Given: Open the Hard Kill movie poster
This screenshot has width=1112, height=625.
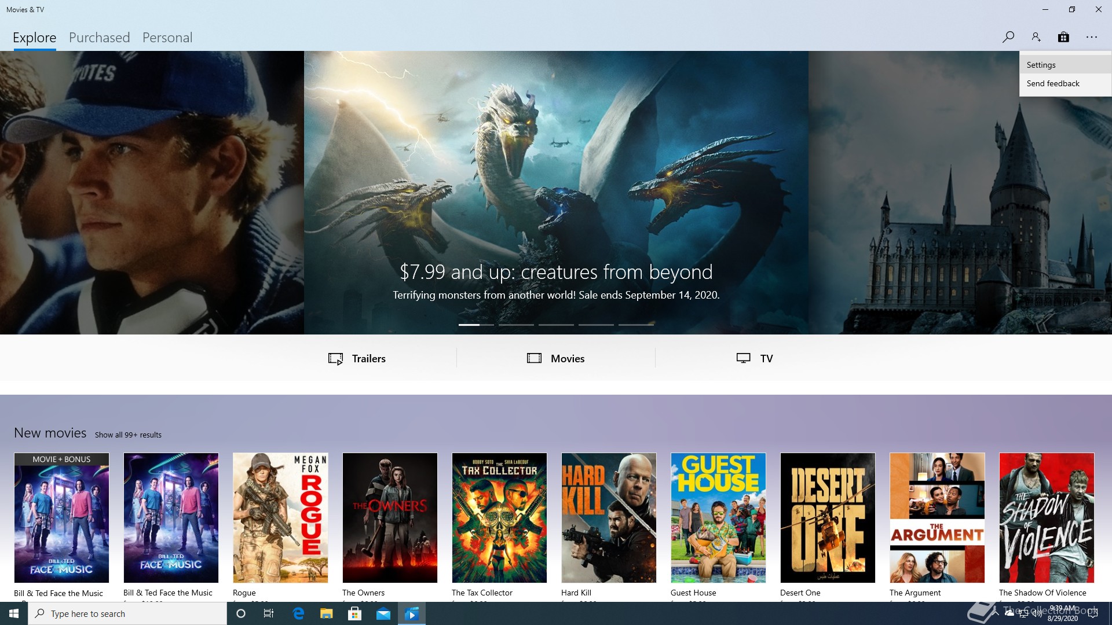Looking at the screenshot, I should pyautogui.click(x=609, y=518).
